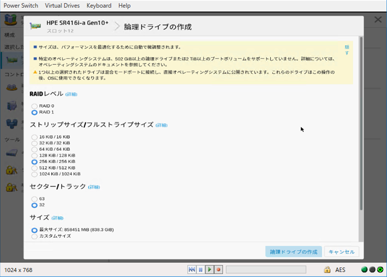Image resolution: width=387 pixels, height=277 pixels.
Task: Click the AES label in status bar
Action: [x=340, y=270]
